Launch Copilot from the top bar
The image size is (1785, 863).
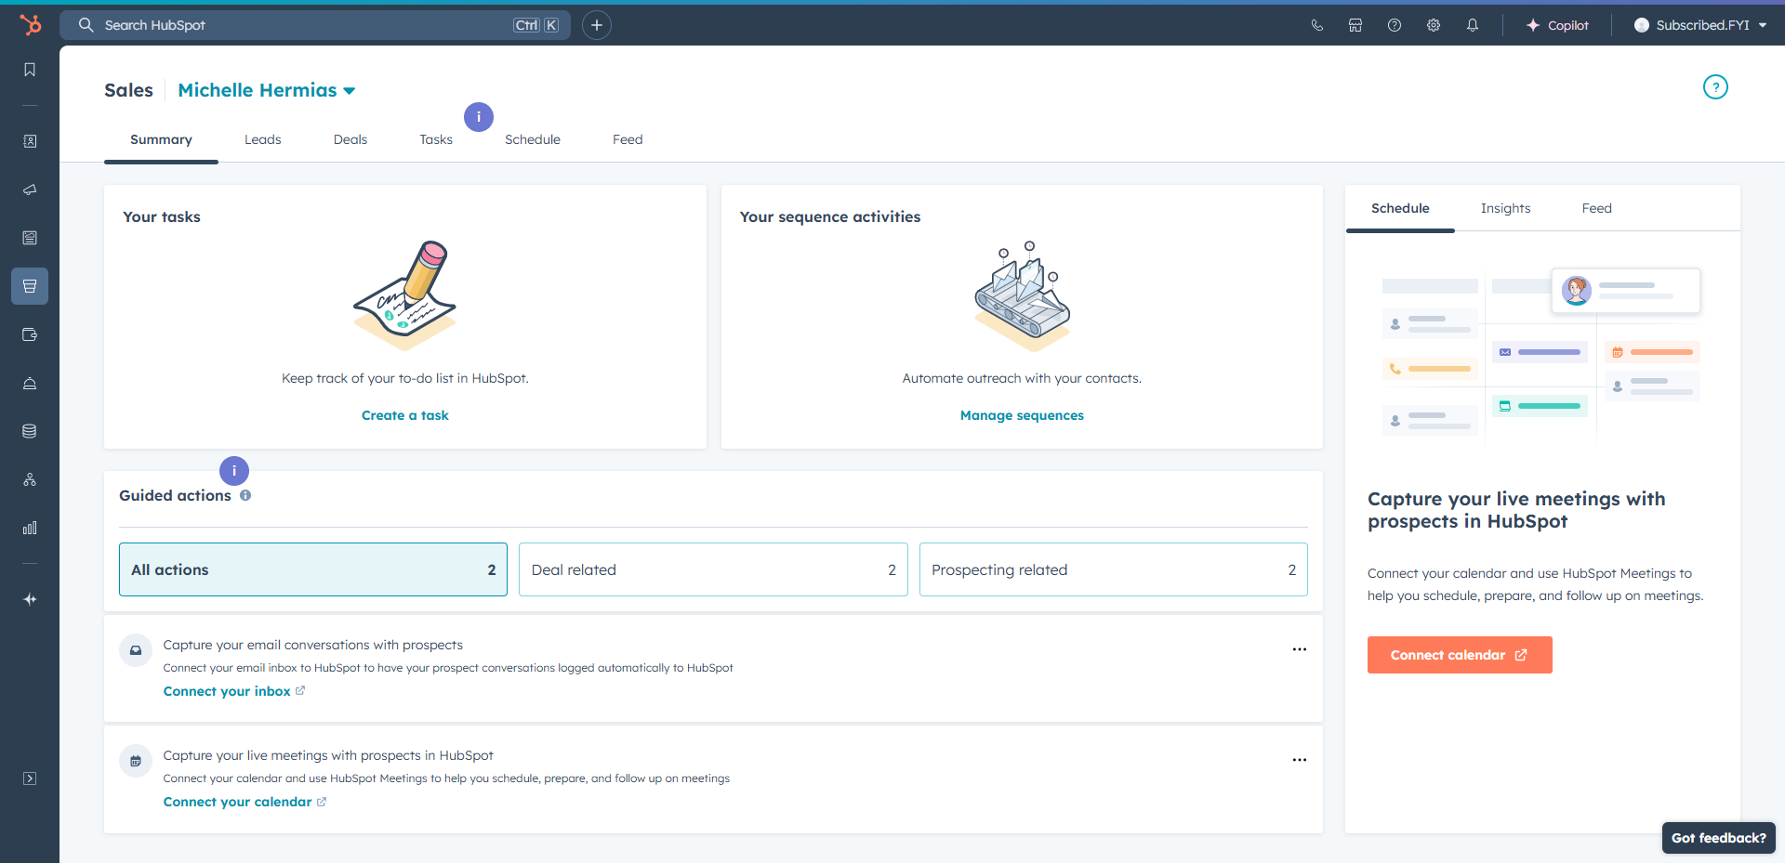[1557, 25]
